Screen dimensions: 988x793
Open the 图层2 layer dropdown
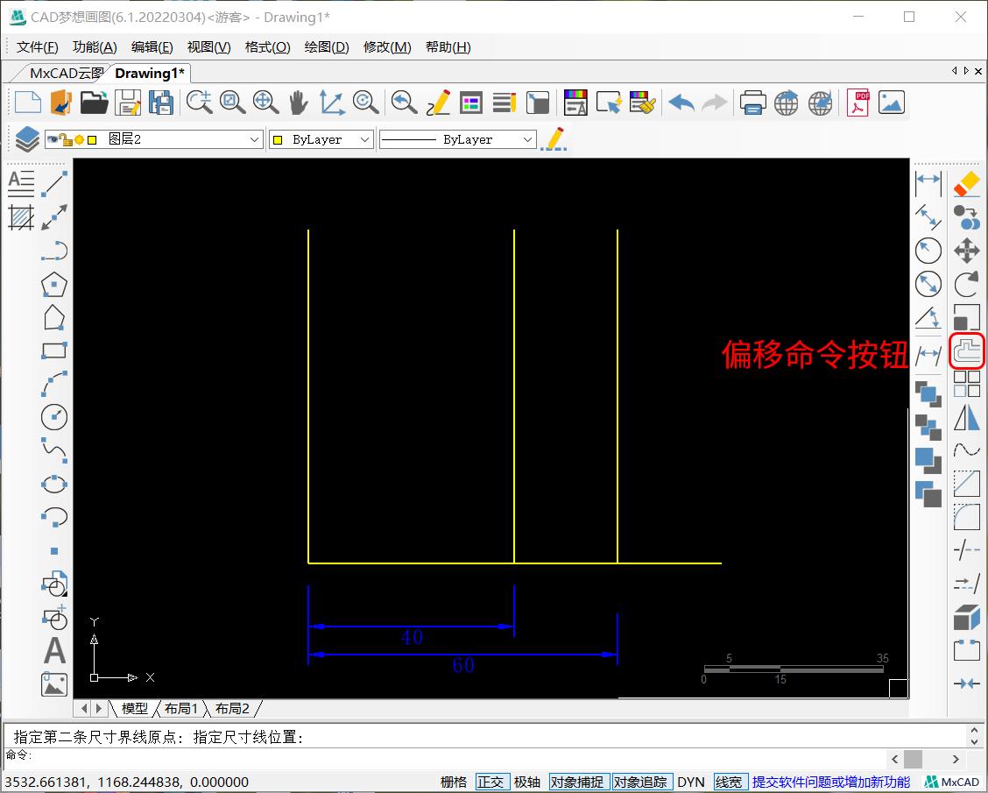tap(254, 138)
